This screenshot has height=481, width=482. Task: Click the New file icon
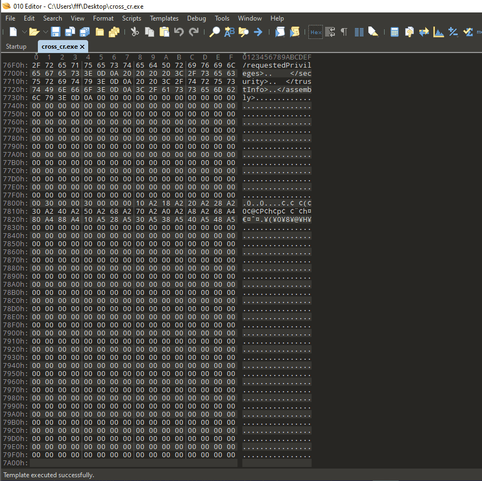click(13, 32)
